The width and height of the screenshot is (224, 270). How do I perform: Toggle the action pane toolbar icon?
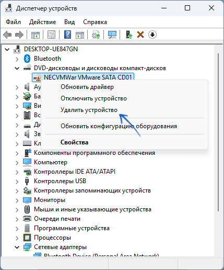click(x=80, y=35)
